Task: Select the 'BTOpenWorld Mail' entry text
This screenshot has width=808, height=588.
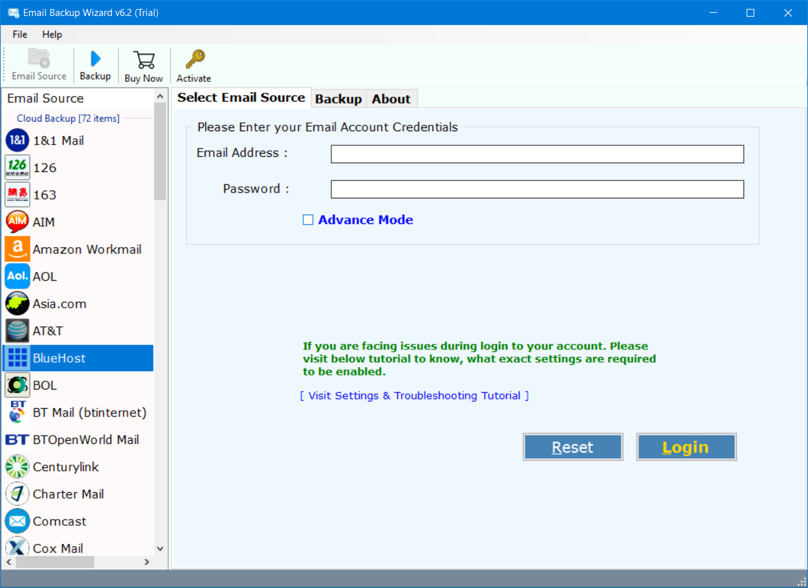Action: tap(86, 440)
